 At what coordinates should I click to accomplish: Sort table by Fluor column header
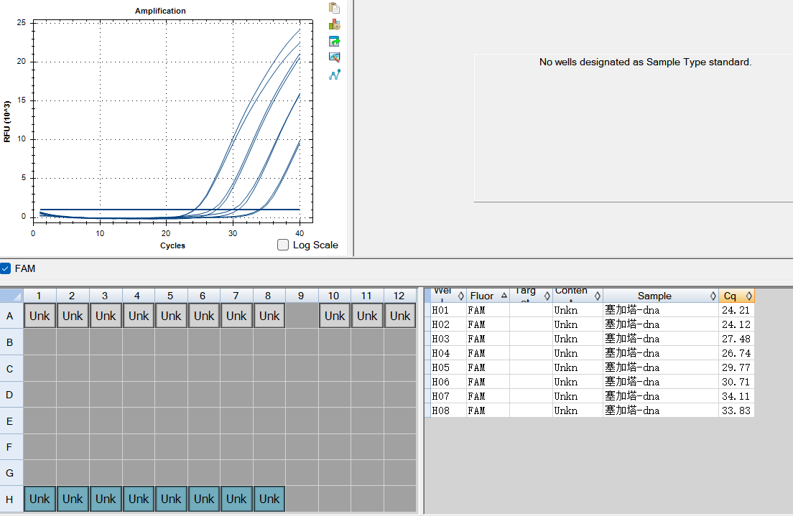(488, 296)
